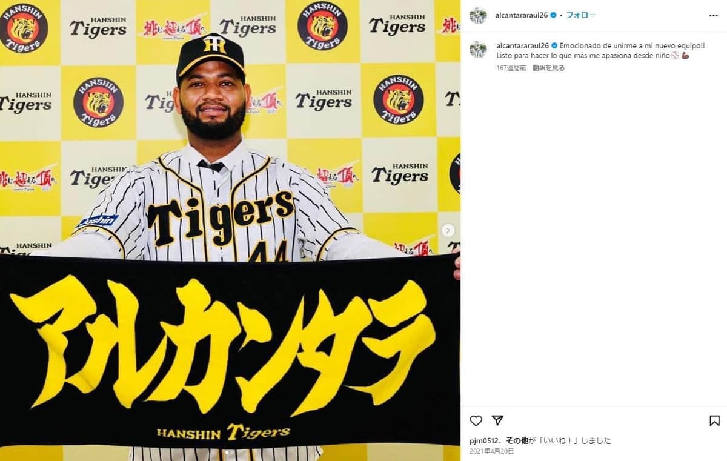
Task: Click the verified badge in the post header
Action: [x=554, y=15]
